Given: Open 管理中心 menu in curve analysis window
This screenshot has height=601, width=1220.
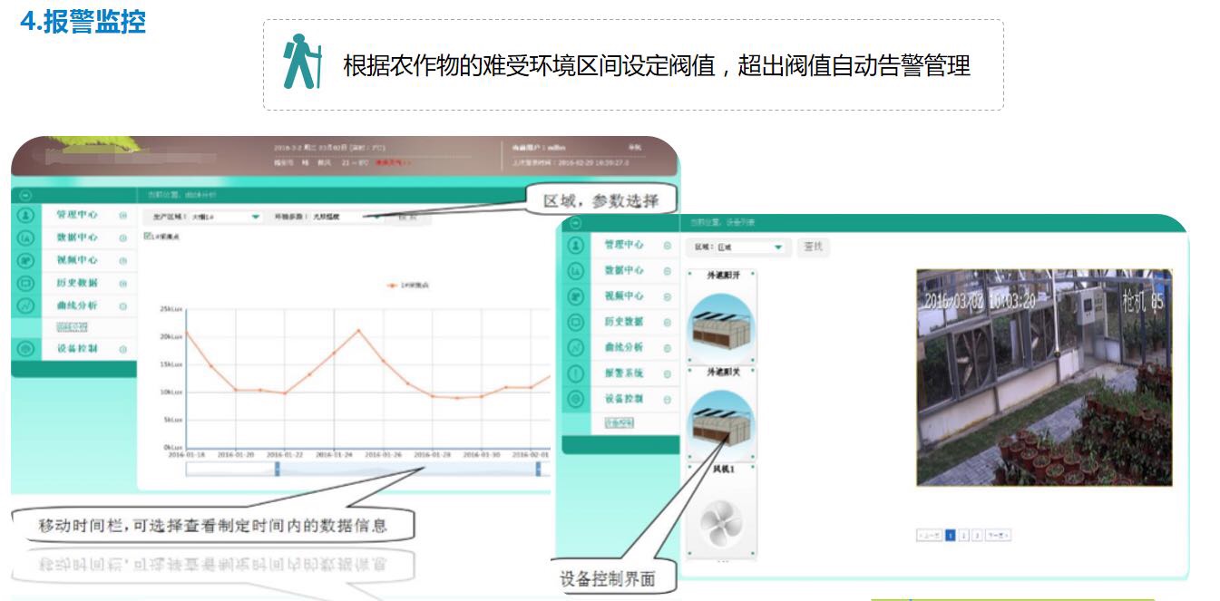Looking at the screenshot, I should [x=76, y=216].
